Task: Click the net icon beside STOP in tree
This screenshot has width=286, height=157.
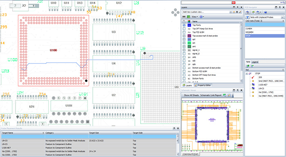Action: [250, 73]
